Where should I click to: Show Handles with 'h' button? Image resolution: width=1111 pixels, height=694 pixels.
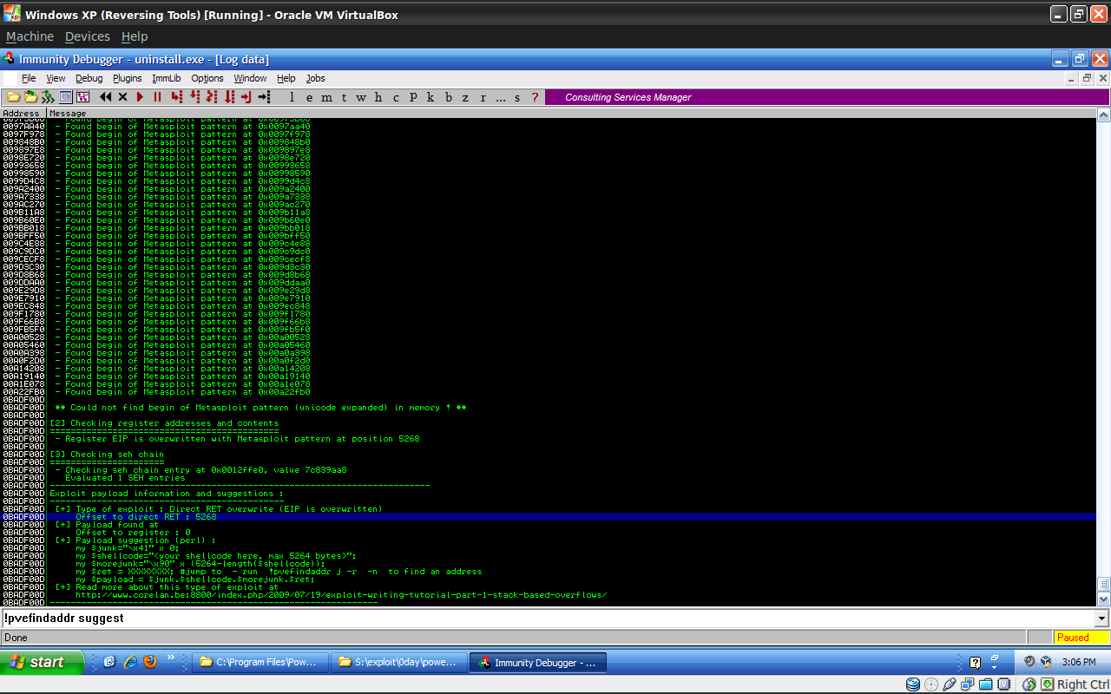378,97
